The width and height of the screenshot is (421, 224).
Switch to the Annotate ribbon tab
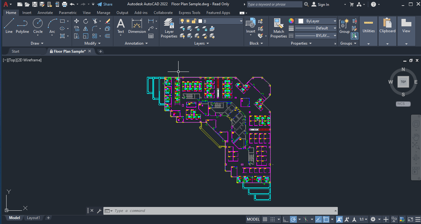point(45,13)
